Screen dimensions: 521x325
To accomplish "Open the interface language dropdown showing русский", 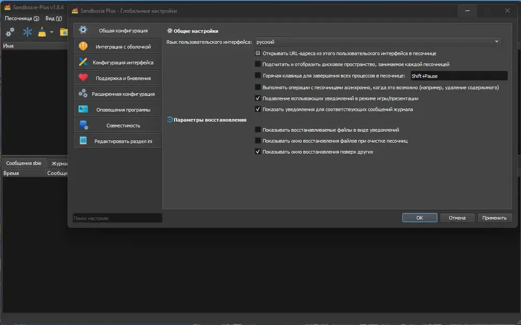I will (378, 42).
